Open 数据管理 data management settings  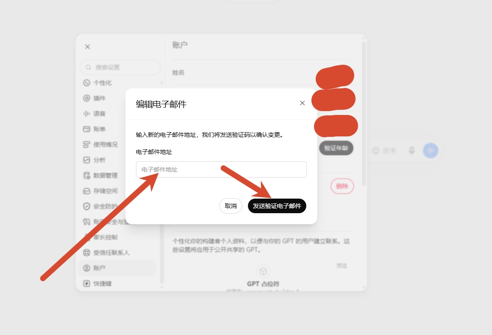[x=106, y=175]
